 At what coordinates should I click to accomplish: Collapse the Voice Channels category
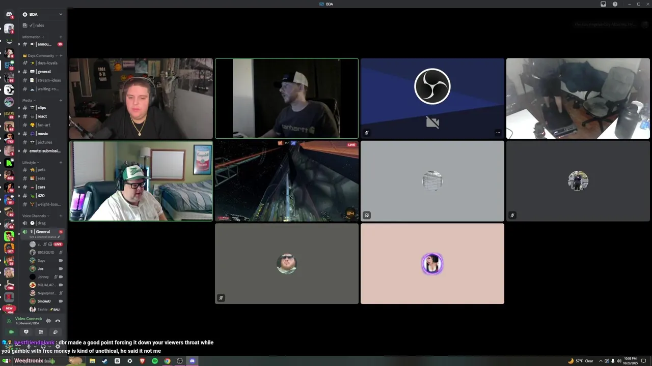(x=35, y=216)
